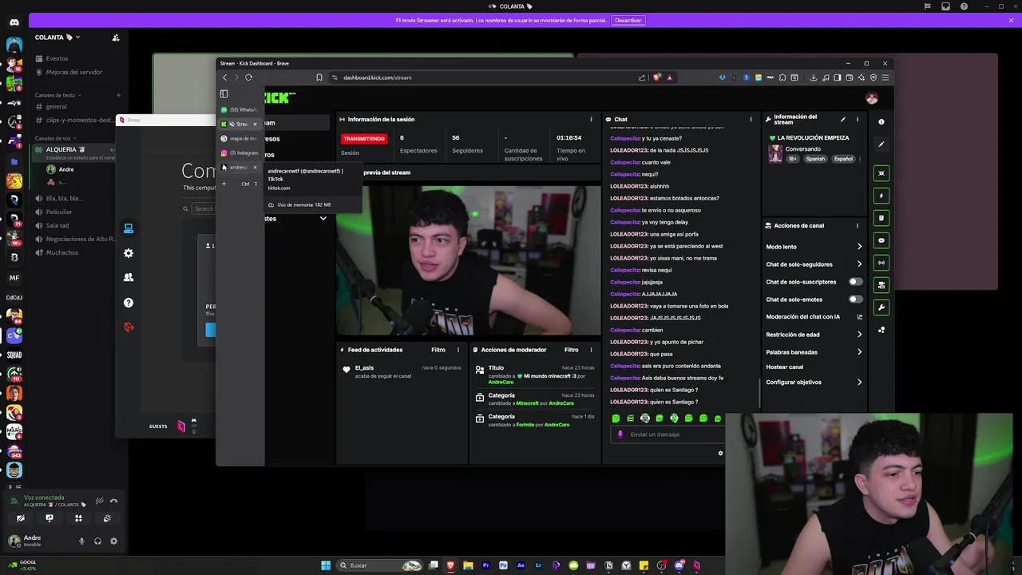Toggle Brave vertical tabs sidebar
The width and height of the screenshot is (1022, 575).
pos(224,93)
